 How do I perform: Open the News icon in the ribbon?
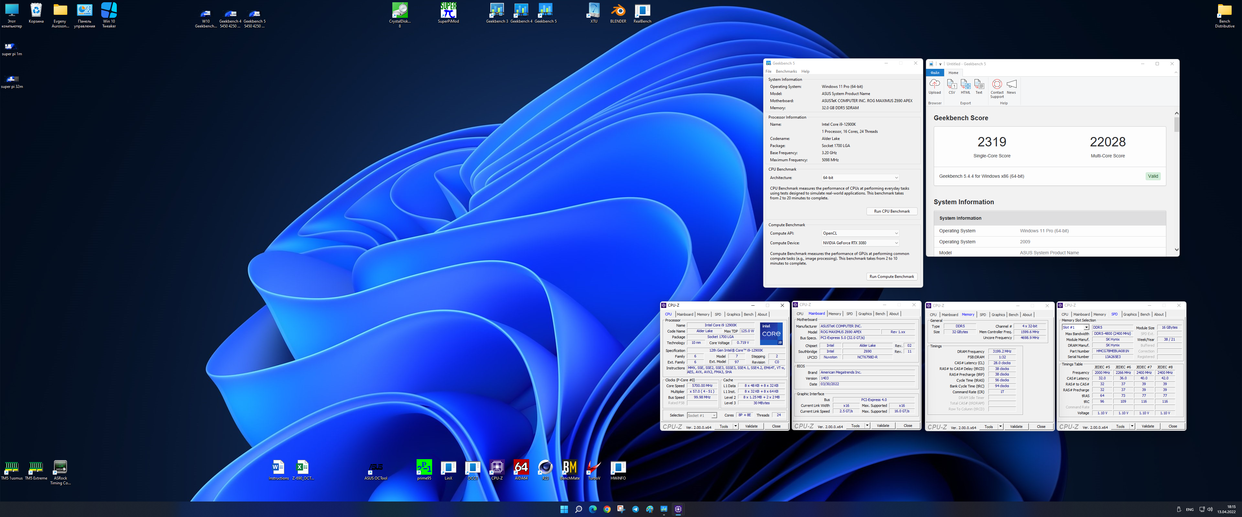tap(1011, 87)
